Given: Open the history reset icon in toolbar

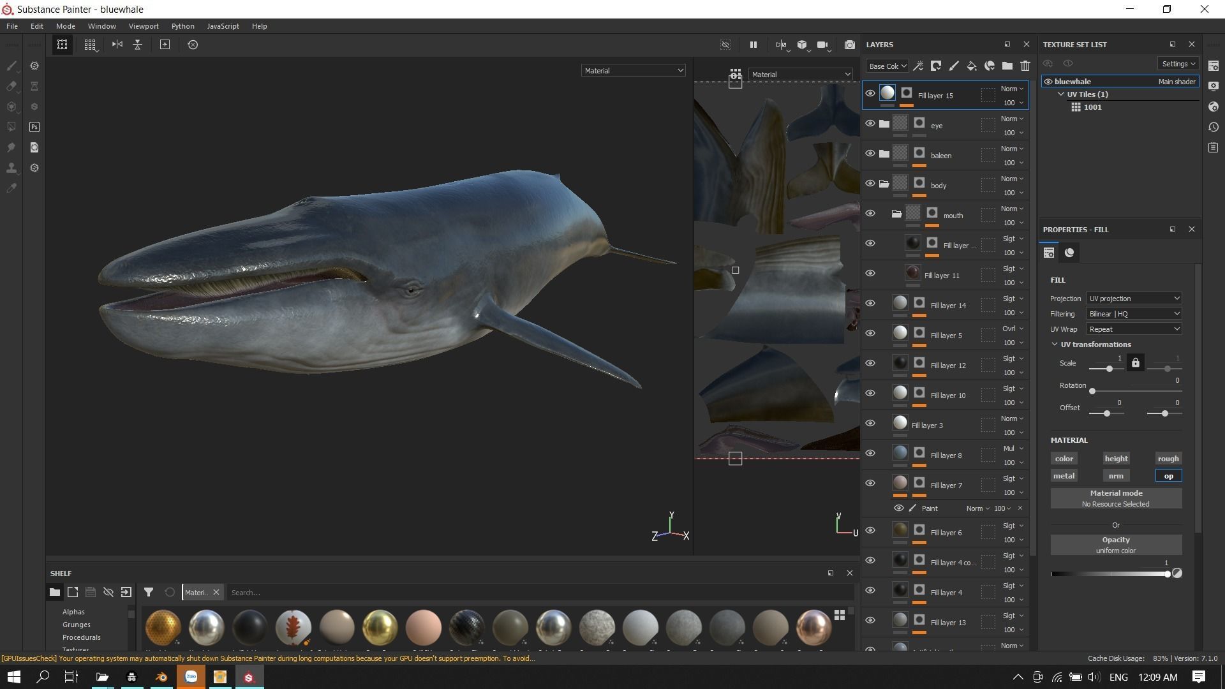Looking at the screenshot, I should tap(193, 45).
